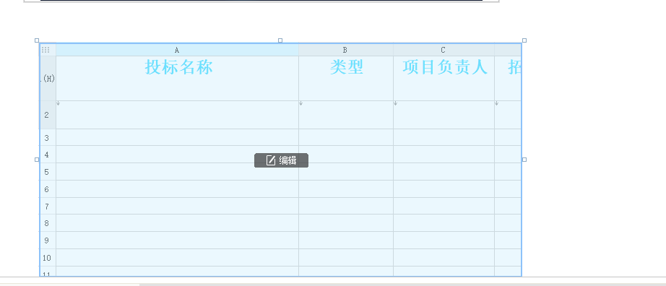Select row 6 header
The image size is (666, 286).
pos(48,189)
